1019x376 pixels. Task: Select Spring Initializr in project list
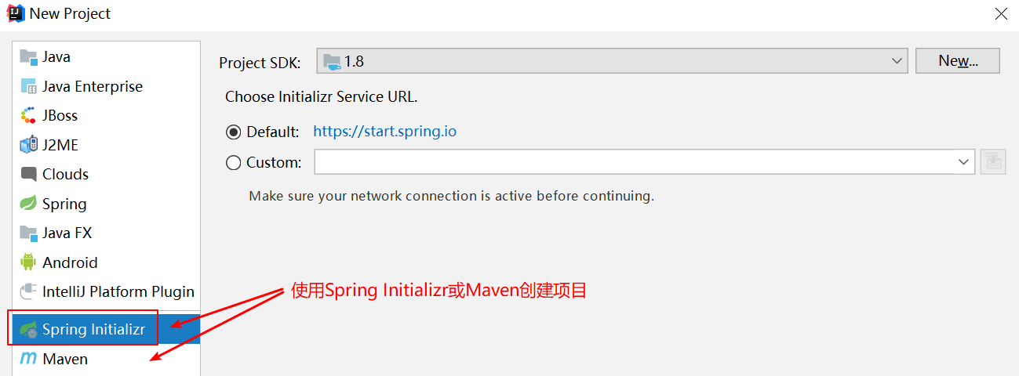pyautogui.click(x=106, y=329)
